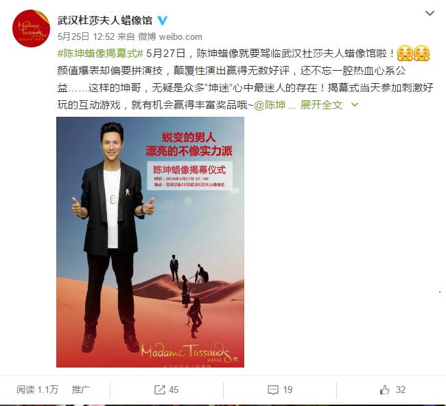Click the first hugging emoji in post
The width and height of the screenshot is (446, 406).
405,54
